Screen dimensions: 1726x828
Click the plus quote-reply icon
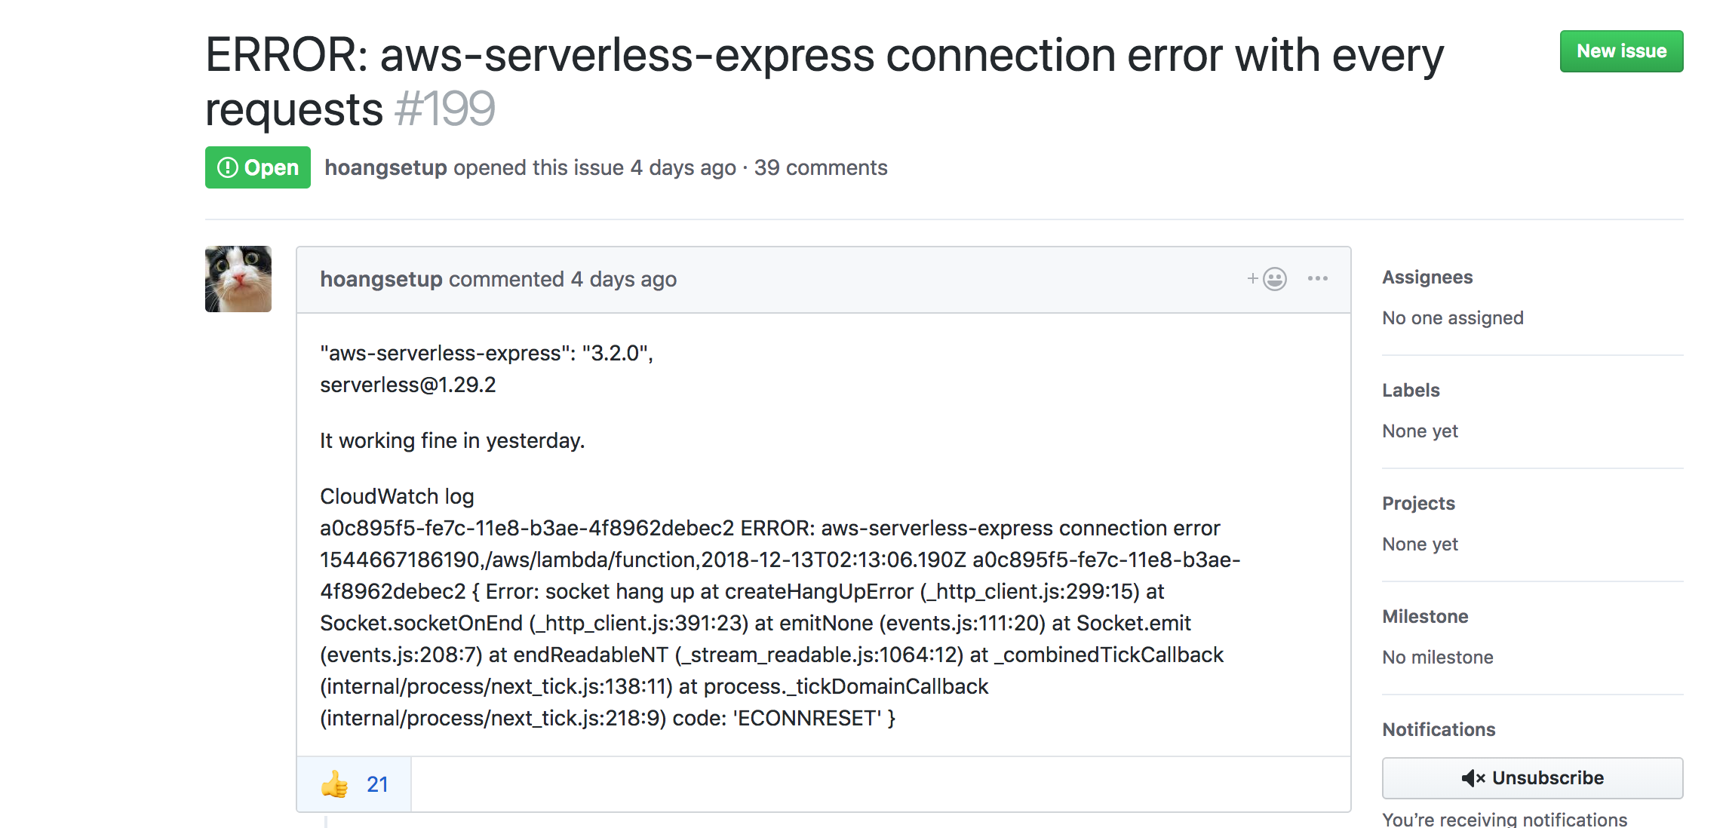pos(1252,278)
